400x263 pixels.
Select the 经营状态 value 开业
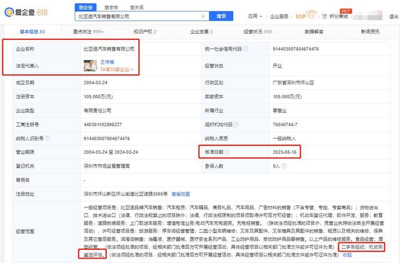(x=277, y=66)
